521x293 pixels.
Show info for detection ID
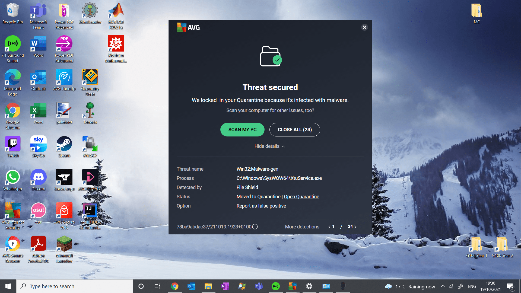point(255,227)
